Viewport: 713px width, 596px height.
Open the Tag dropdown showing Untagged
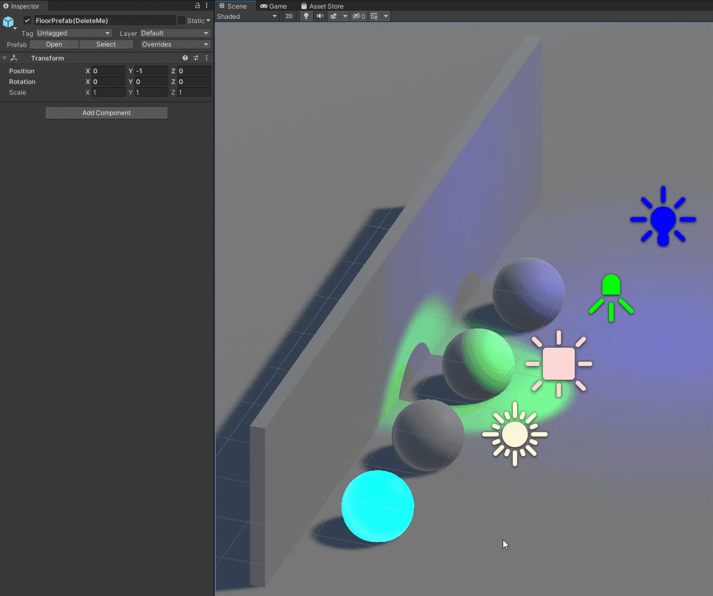click(73, 33)
